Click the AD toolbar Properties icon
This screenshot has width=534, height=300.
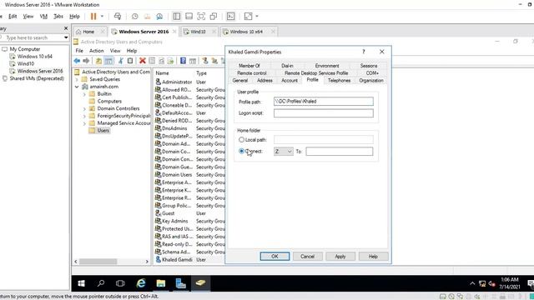tap(152, 61)
